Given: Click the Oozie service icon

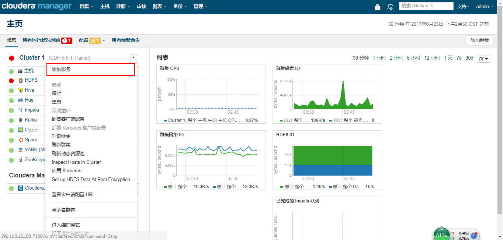Looking at the screenshot, I should coord(21,130).
